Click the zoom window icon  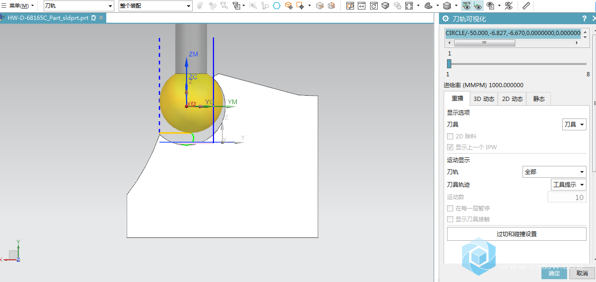350,6
